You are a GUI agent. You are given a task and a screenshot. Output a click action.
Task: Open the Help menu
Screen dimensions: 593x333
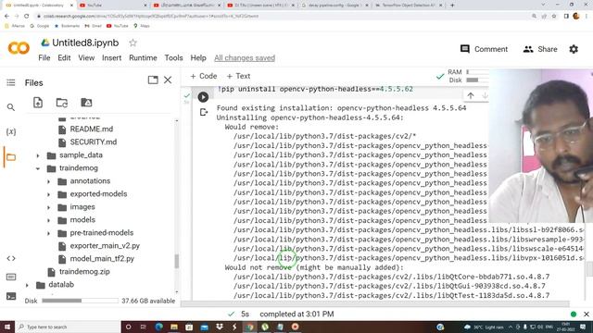(198, 58)
